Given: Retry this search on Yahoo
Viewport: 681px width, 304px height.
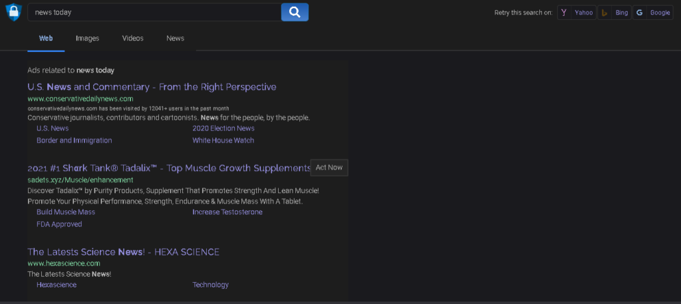Looking at the screenshot, I should point(577,13).
